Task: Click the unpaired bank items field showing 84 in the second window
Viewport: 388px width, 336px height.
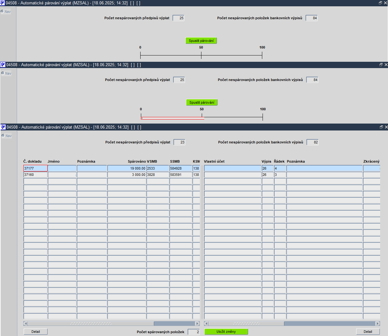Action: [x=312, y=80]
